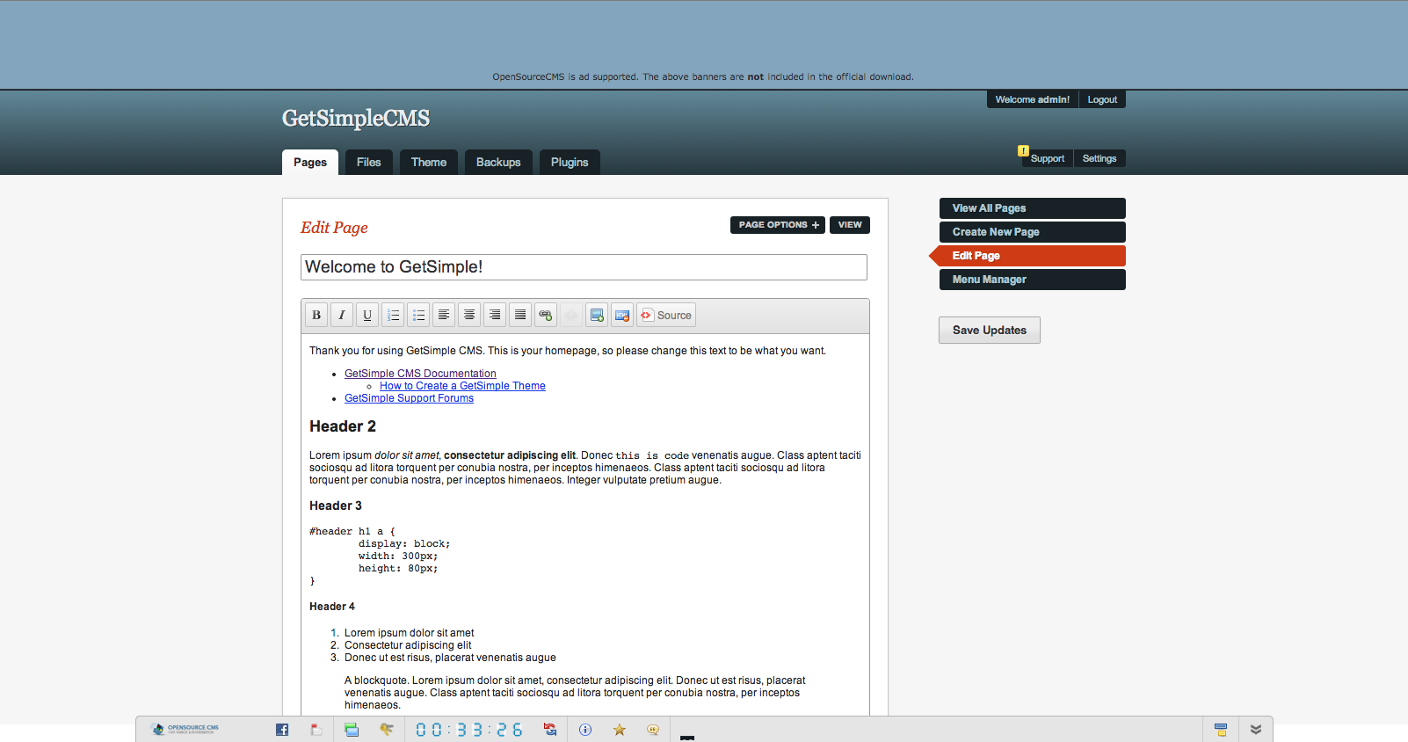Screen dimensions: 1408x742
Task: Click the green window icon in bottom bar
Action: pyautogui.click(x=352, y=730)
